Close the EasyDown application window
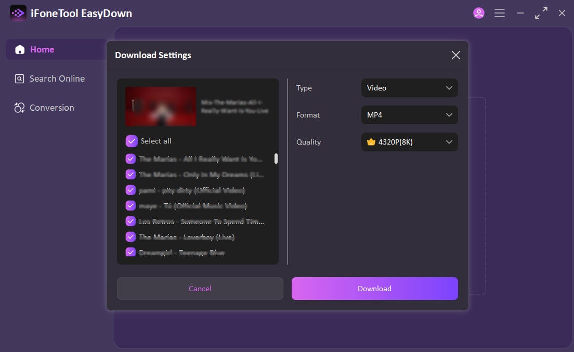 pyautogui.click(x=562, y=13)
